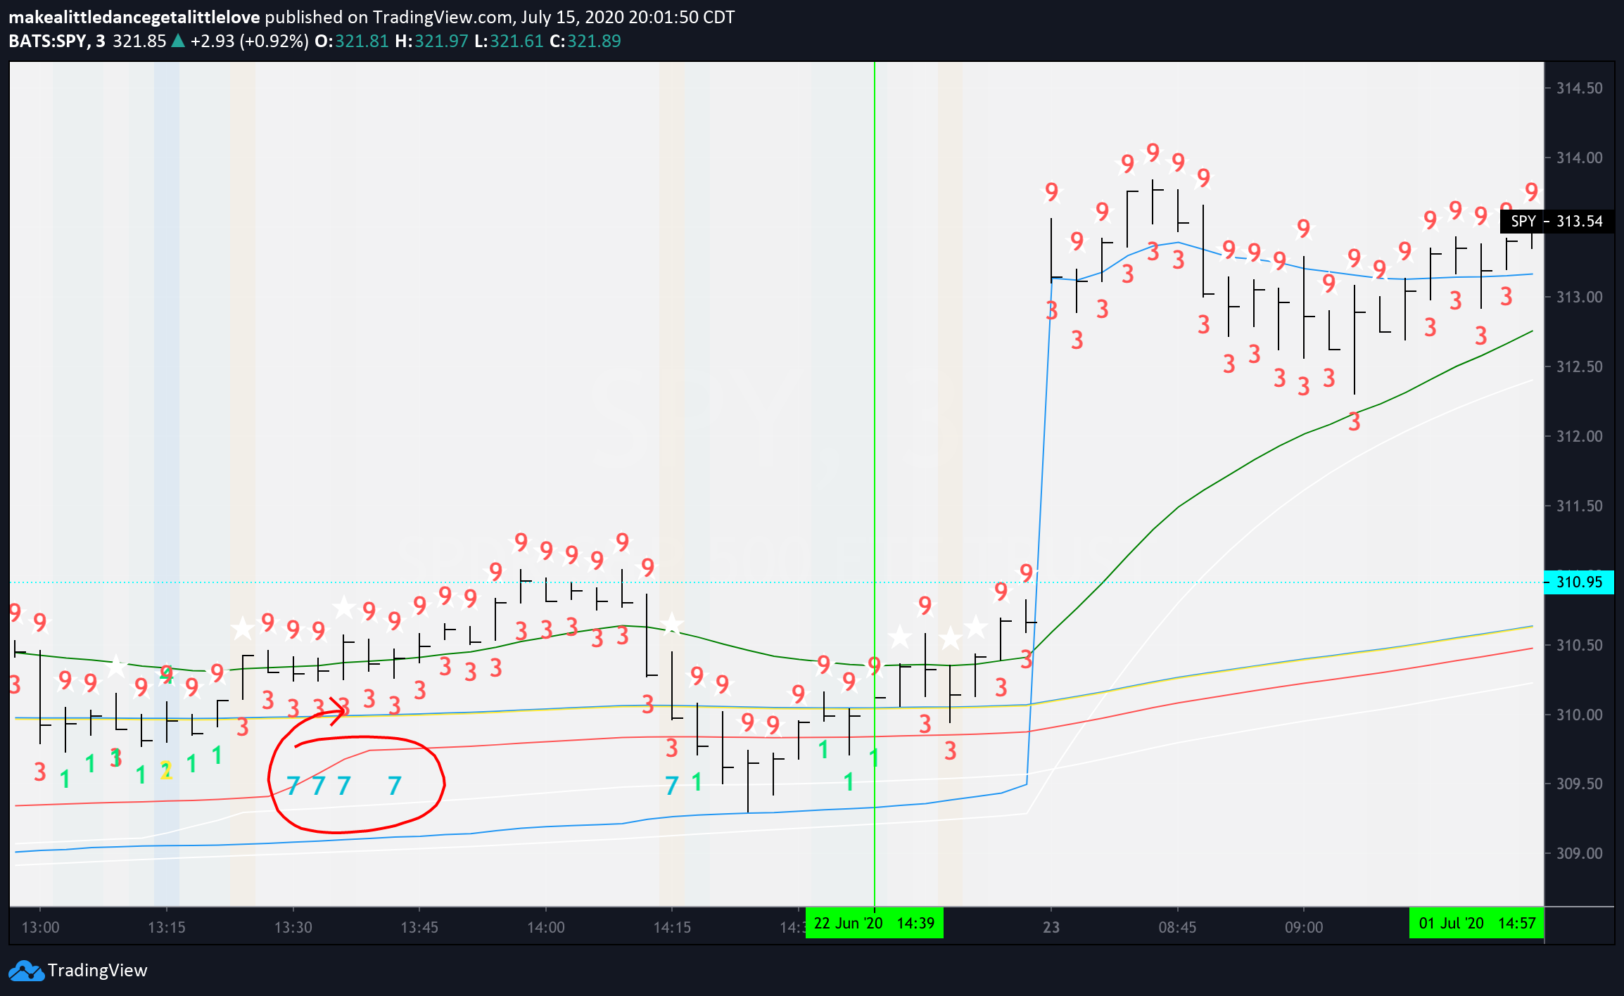
Task: Click the cyan 310.95 price label
Action: [x=1579, y=582]
